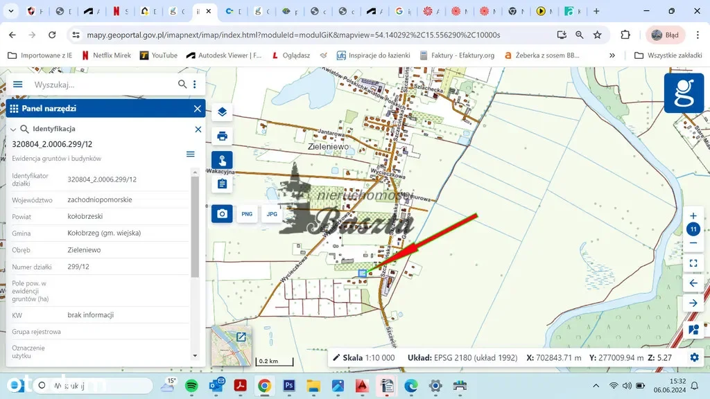This screenshot has width=710, height=399.
Task: Switch the map to full extent view
Action: tap(693, 263)
